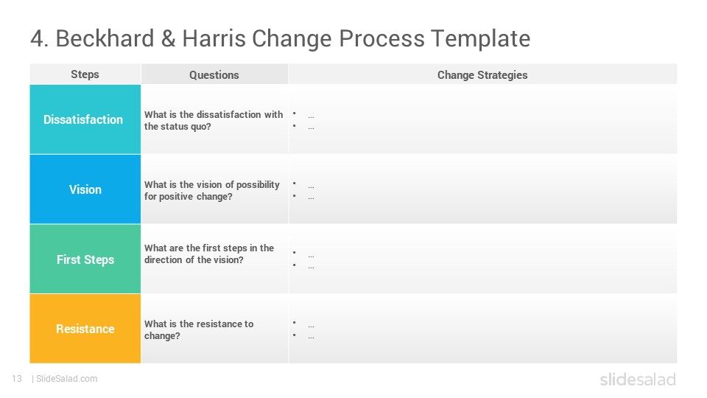Click the first steps direction question text
The image size is (707, 398).
tap(208, 254)
